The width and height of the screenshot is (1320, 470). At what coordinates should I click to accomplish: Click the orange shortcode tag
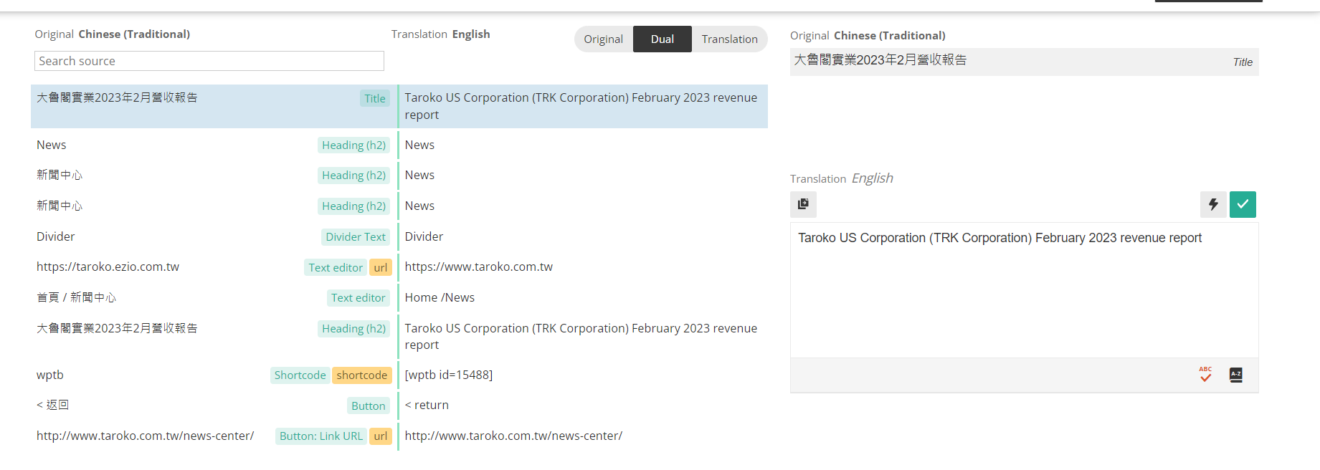click(362, 375)
